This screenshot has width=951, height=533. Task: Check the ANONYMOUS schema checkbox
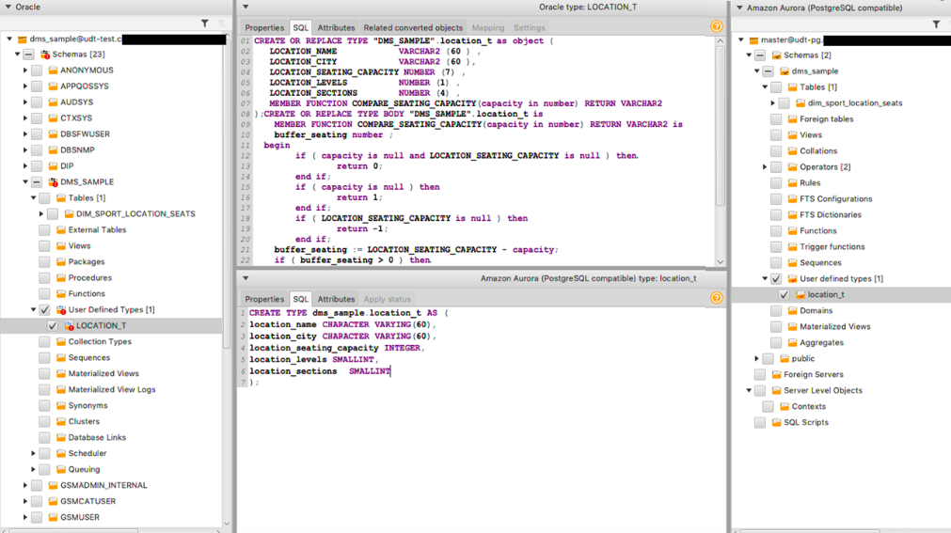(37, 71)
